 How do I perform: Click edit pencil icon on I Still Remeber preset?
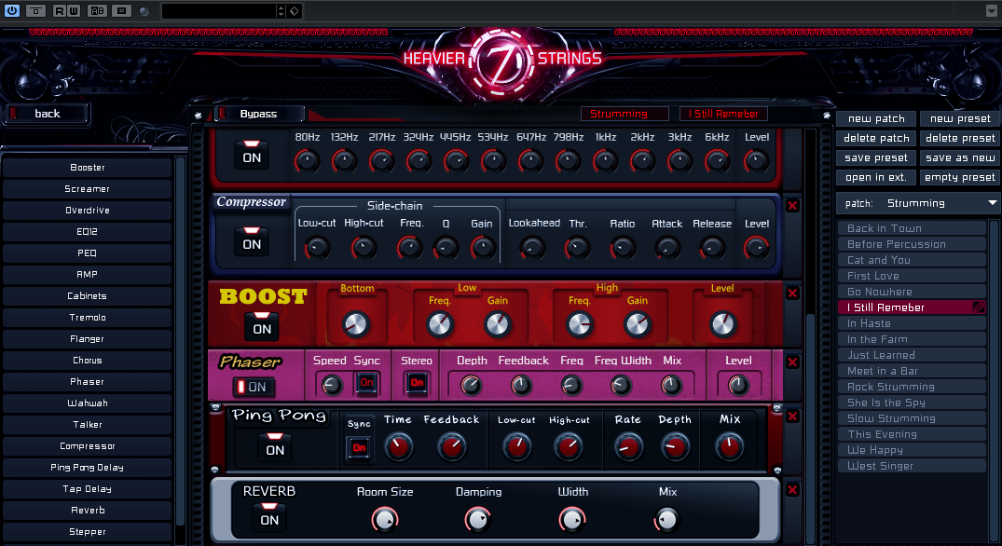979,307
